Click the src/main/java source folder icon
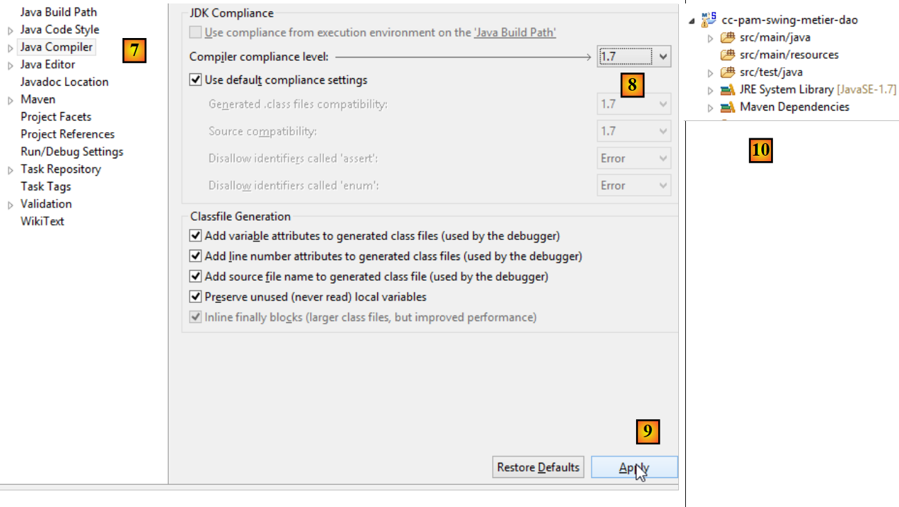899x507 pixels. coord(727,37)
